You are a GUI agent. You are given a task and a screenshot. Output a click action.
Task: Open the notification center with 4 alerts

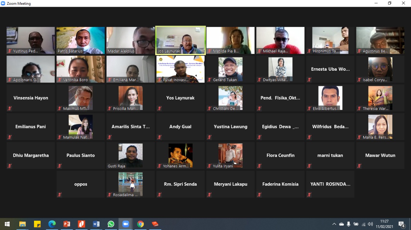coord(401,224)
